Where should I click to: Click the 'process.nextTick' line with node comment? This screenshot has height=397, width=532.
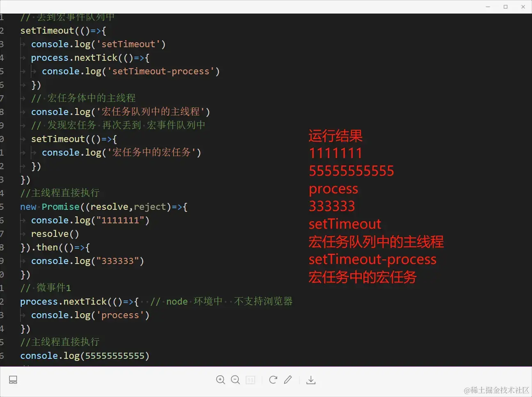coord(156,302)
